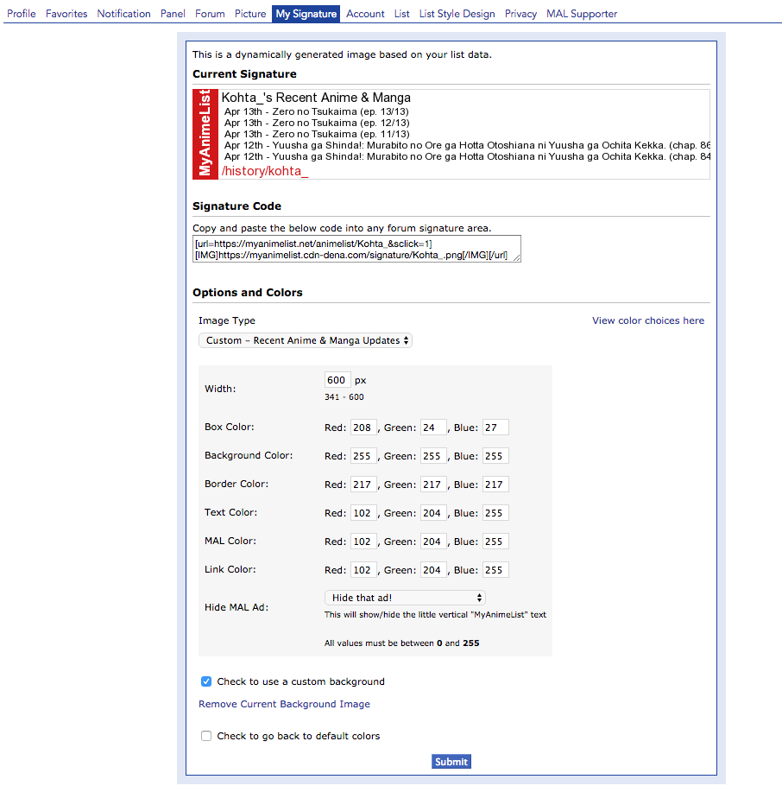Edit the Box Color Red value field
The height and width of the screenshot is (792, 782).
coord(363,427)
